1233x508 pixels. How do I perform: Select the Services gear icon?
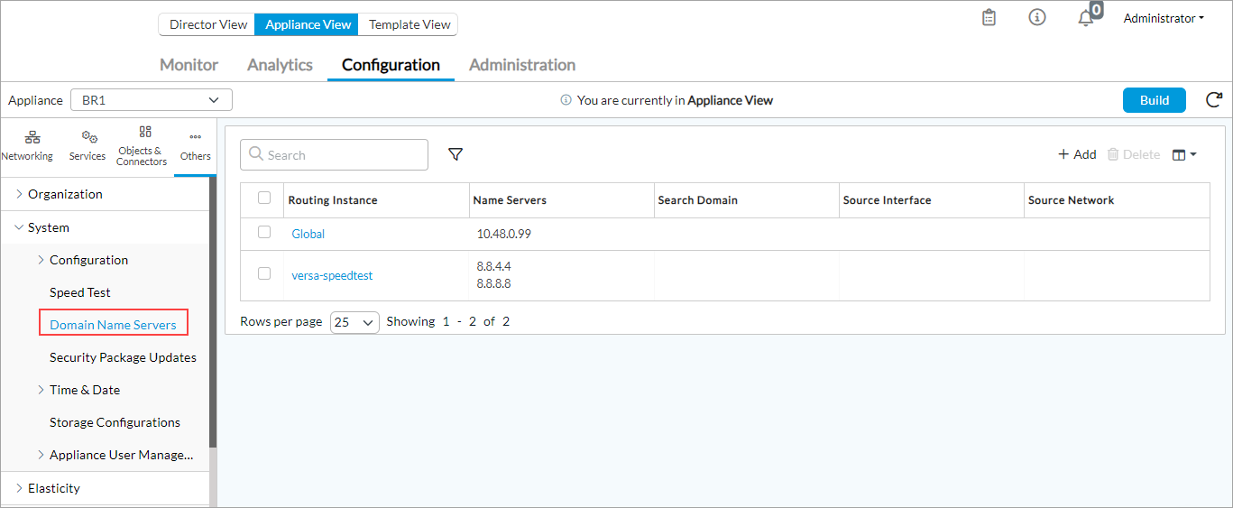87,144
